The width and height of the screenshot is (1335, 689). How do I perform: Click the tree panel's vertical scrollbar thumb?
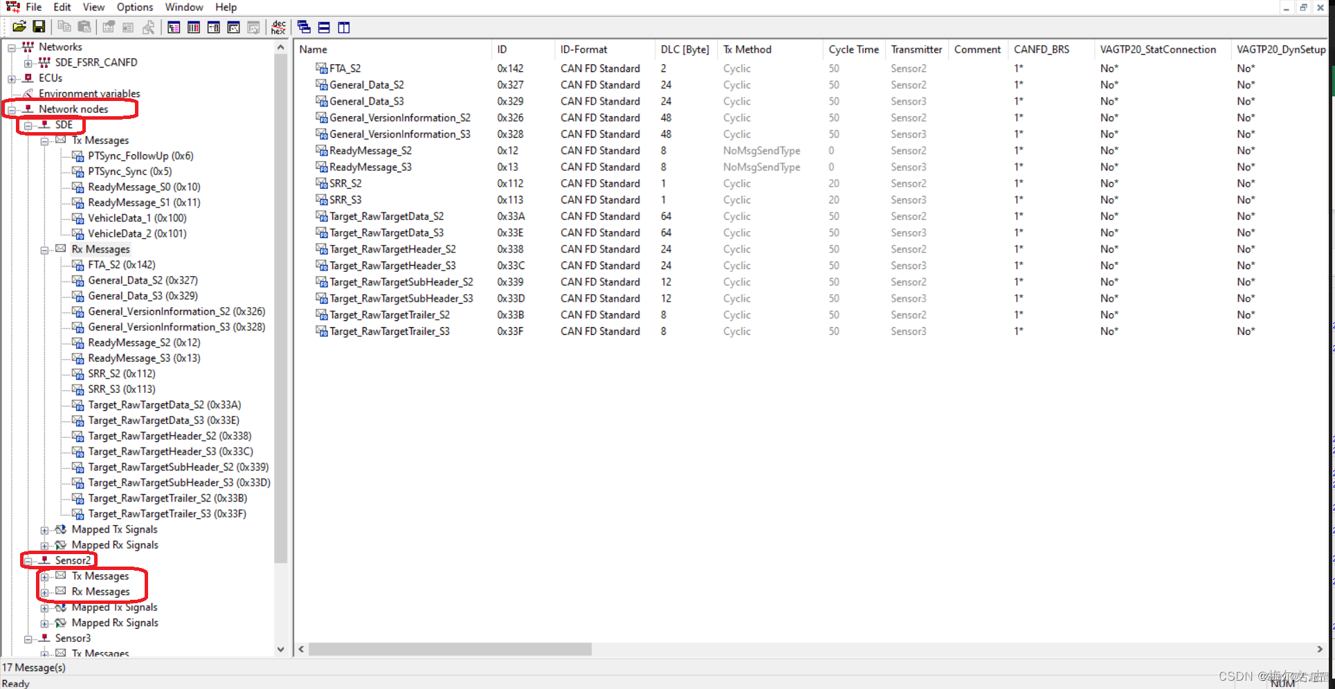click(x=280, y=309)
